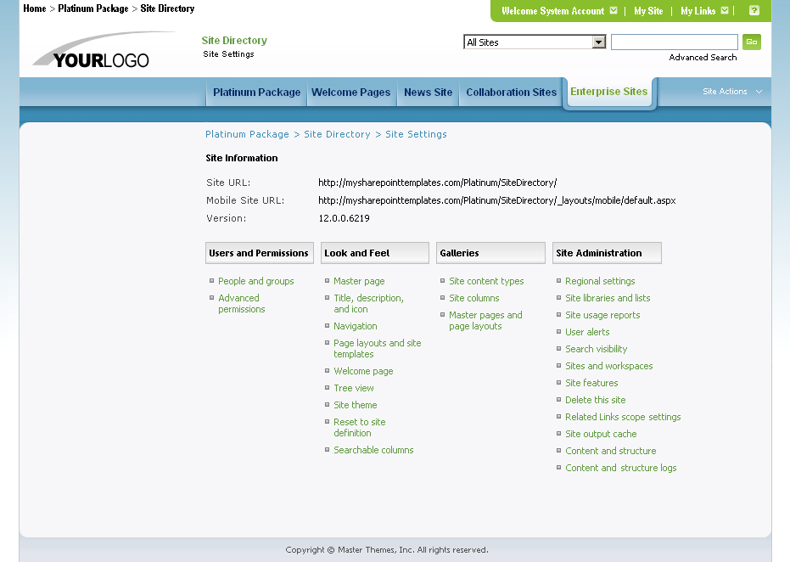The height and width of the screenshot is (562, 790).
Task: Open the Master page settings
Action: coord(359,280)
